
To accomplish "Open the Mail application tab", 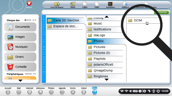I will coord(19,91).
